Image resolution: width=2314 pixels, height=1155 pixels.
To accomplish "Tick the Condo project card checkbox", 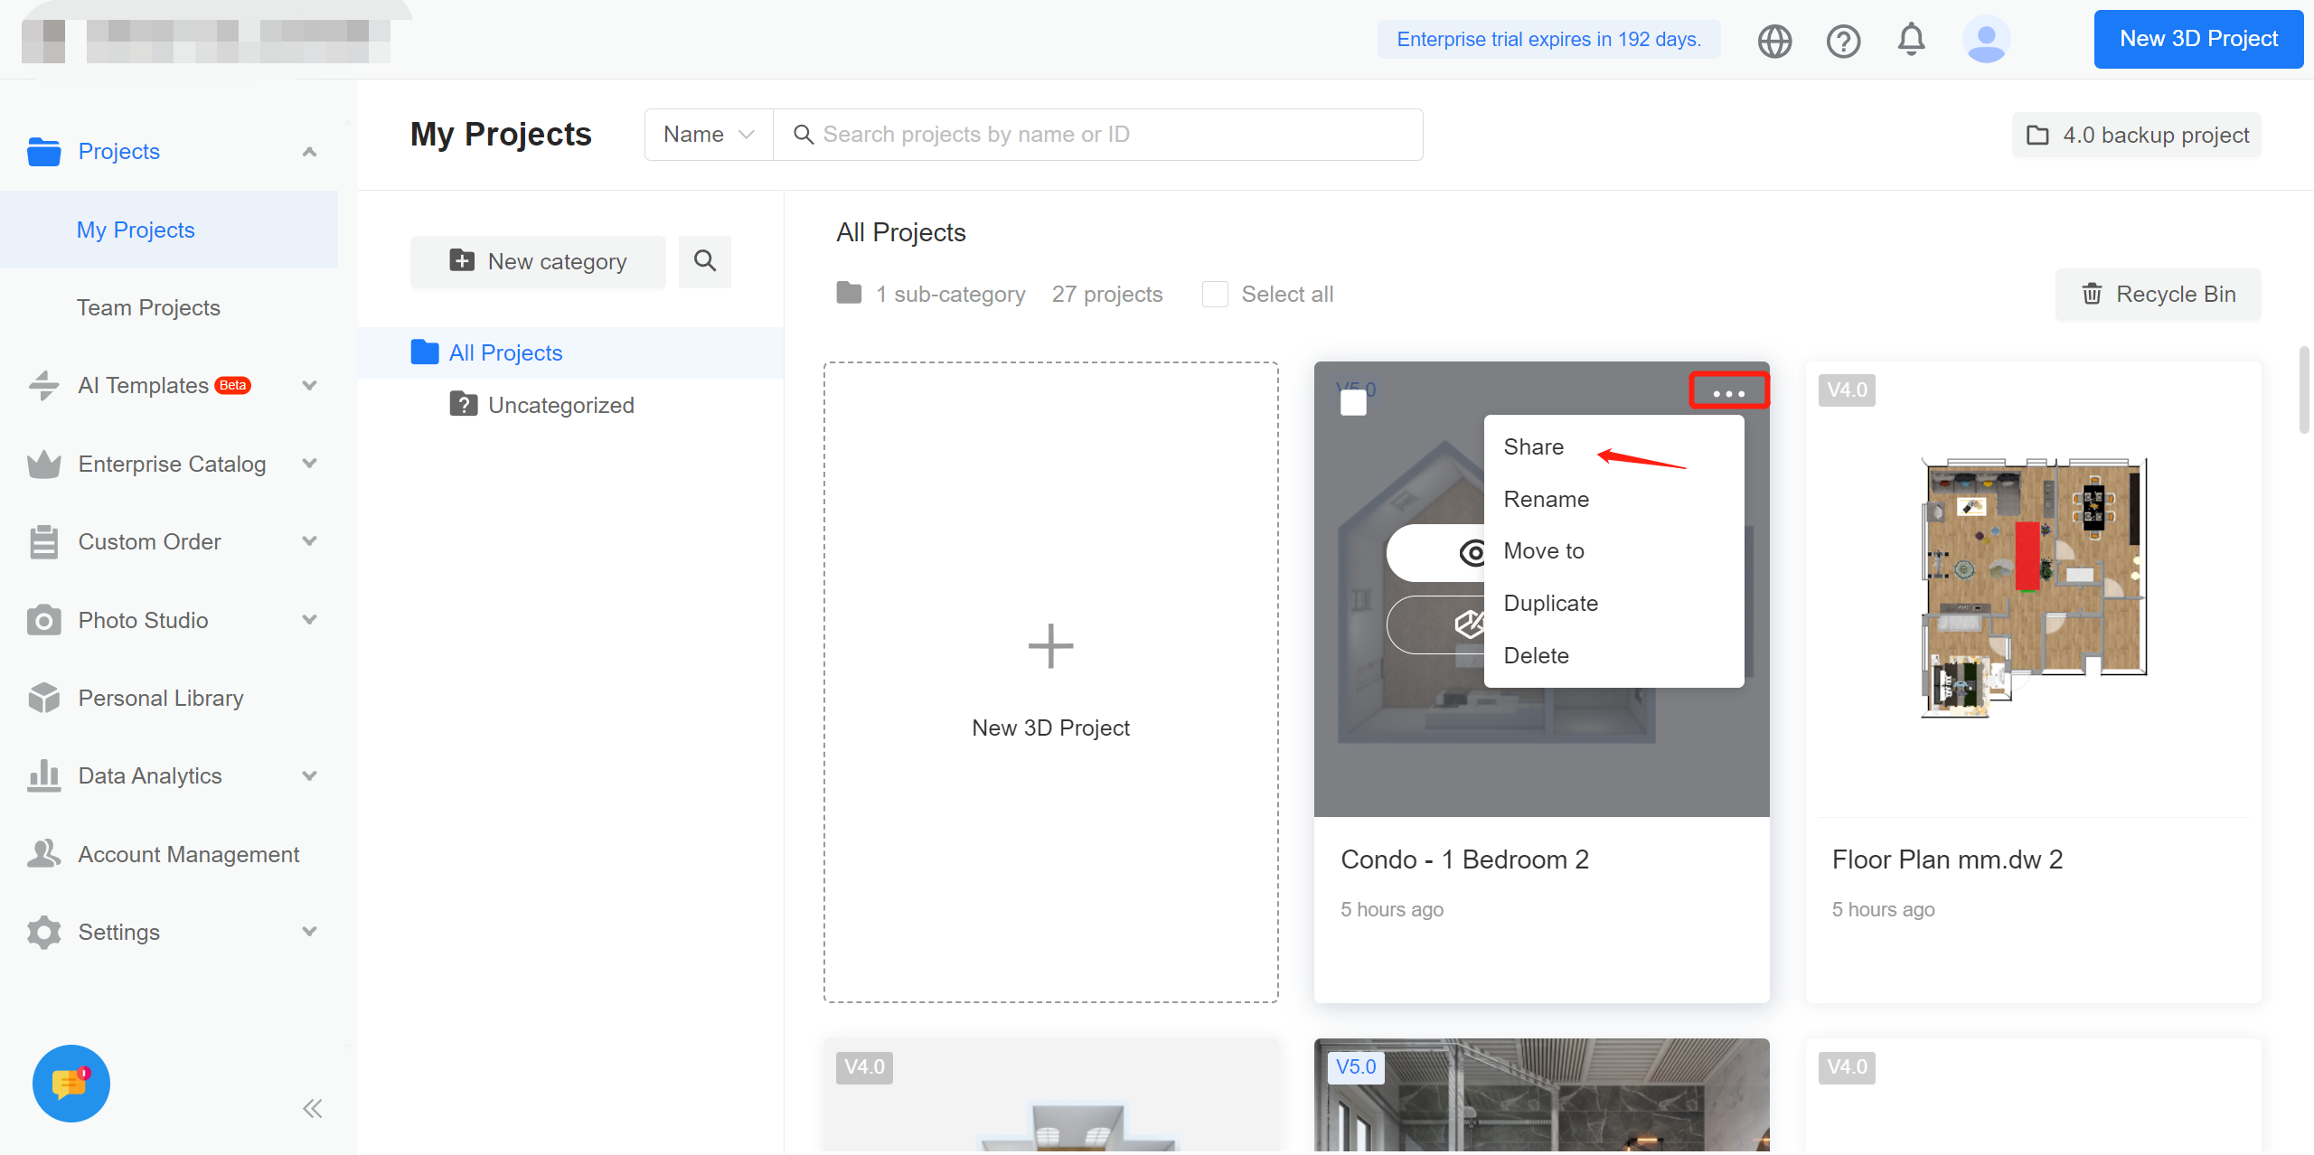I will (x=1353, y=402).
